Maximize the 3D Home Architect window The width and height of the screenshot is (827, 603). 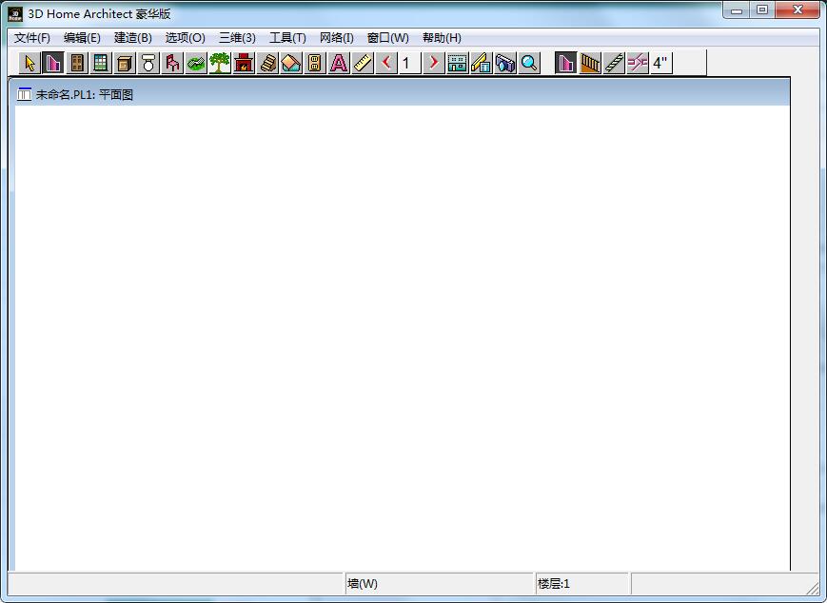762,10
